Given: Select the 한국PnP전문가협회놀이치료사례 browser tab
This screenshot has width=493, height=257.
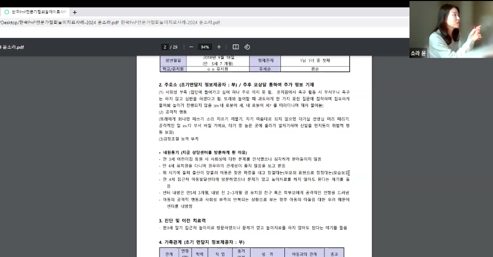Looking at the screenshot, I should [35, 12].
